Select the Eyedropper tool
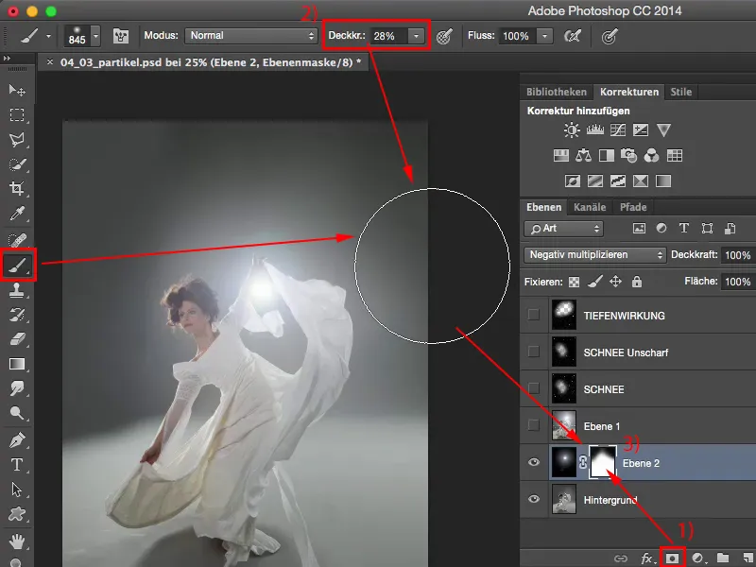Screen dimensions: 756x567 pos(17,214)
